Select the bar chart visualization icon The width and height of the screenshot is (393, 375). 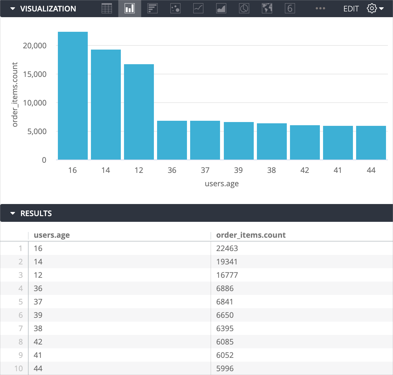coord(153,9)
